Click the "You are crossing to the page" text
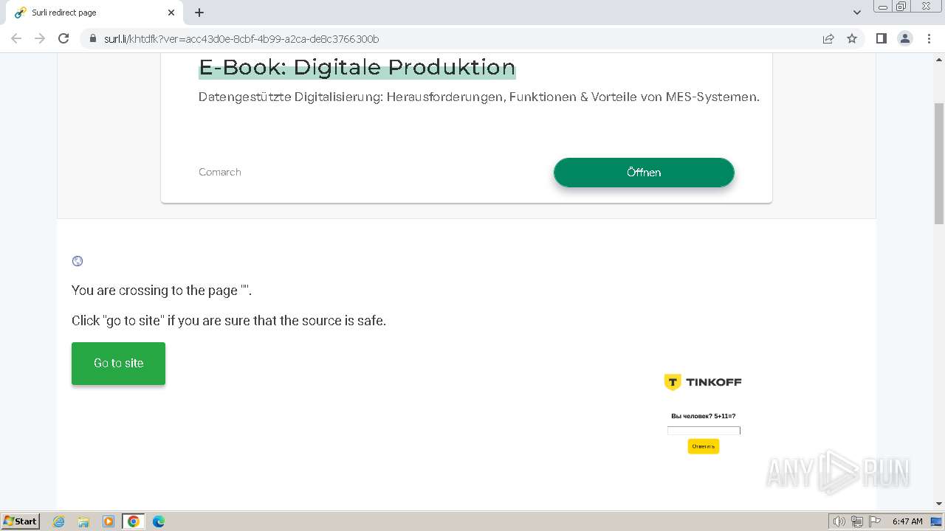Viewport: 945px width, 531px height. [162, 291]
